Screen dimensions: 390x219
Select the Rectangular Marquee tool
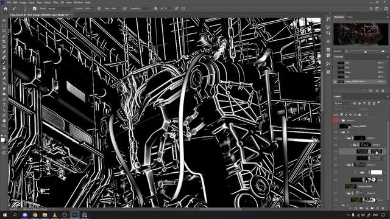[4, 26]
